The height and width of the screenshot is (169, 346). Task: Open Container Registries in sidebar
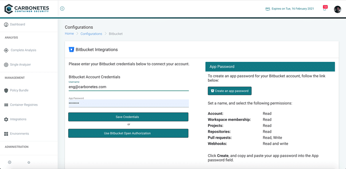24,105
